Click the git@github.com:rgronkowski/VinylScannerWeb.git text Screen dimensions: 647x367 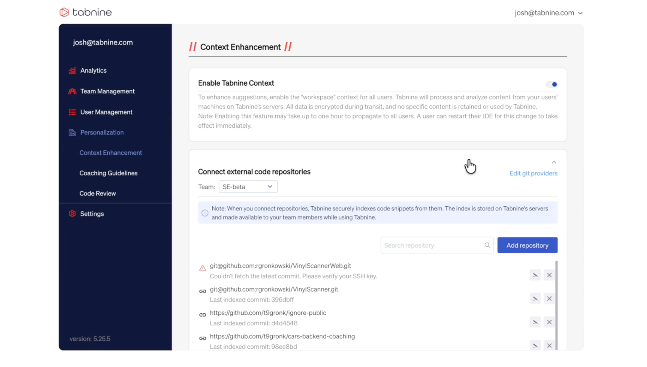coord(280,266)
